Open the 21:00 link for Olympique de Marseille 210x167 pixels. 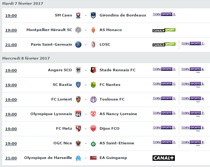pyautogui.click(x=11, y=158)
